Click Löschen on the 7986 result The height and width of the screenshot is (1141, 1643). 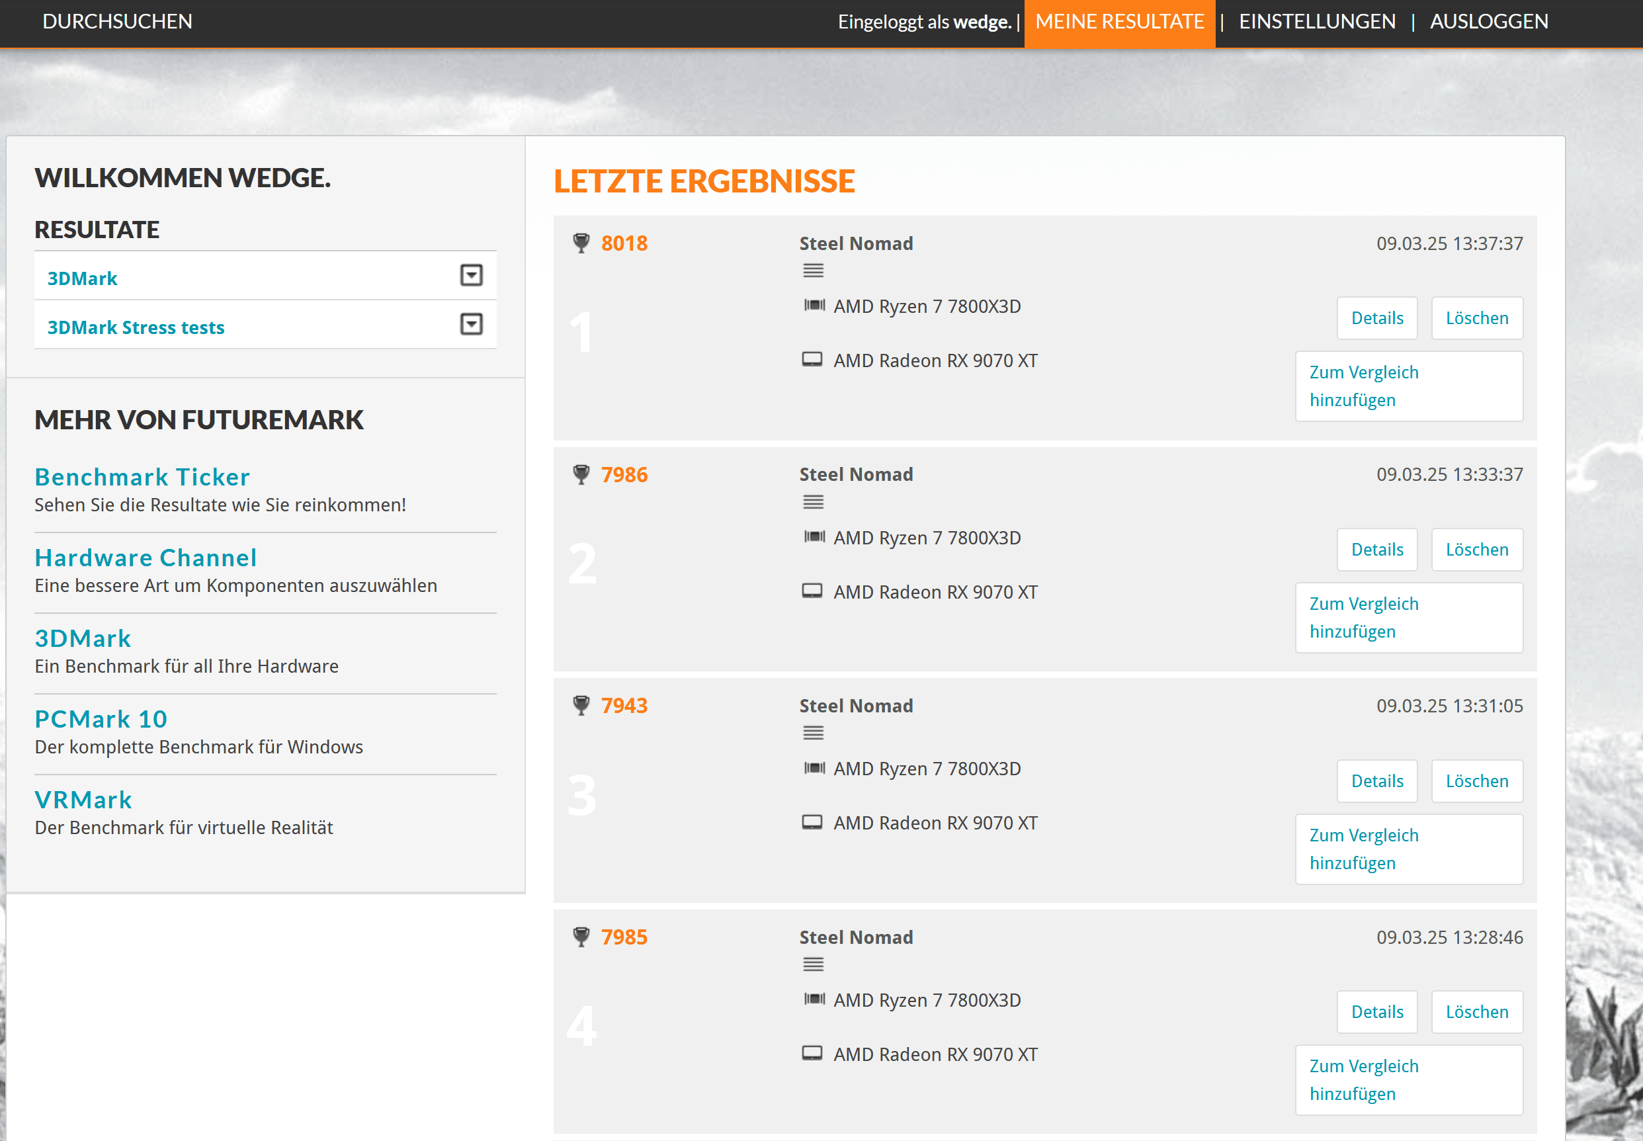click(x=1476, y=550)
